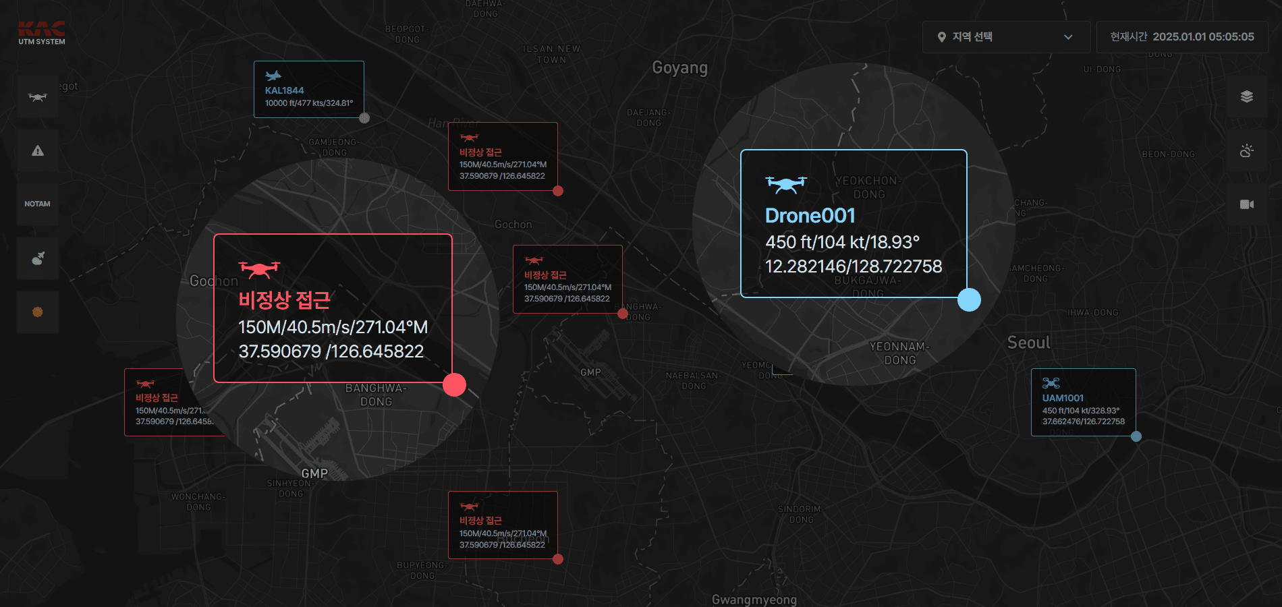Select the KAL1844 flight callsign
The image size is (1282, 607).
(284, 90)
